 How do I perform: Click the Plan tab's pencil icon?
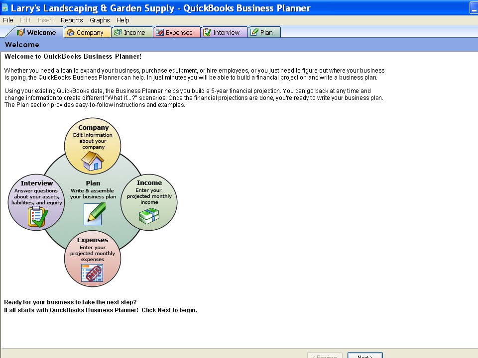[x=254, y=32]
